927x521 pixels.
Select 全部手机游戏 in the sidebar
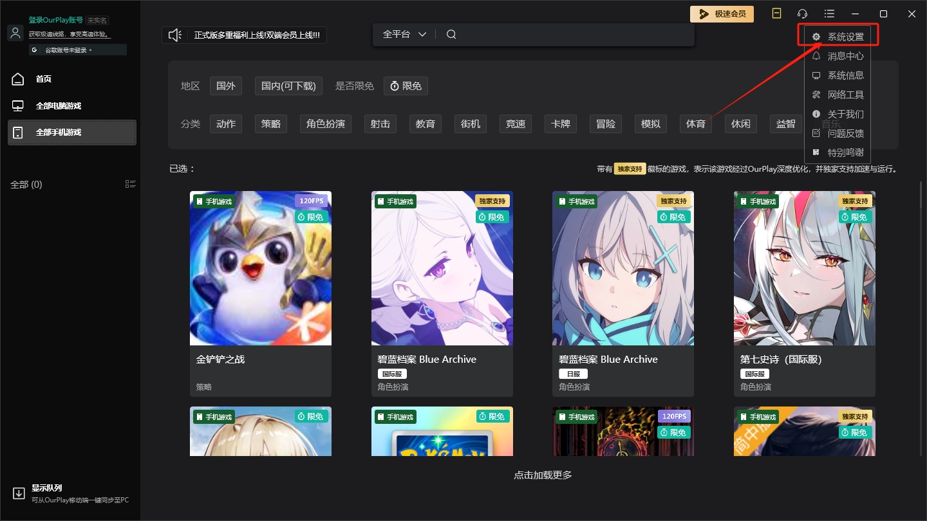pyautogui.click(x=72, y=133)
